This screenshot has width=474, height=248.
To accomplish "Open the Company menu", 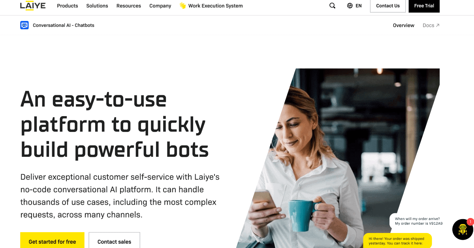I will point(160,6).
